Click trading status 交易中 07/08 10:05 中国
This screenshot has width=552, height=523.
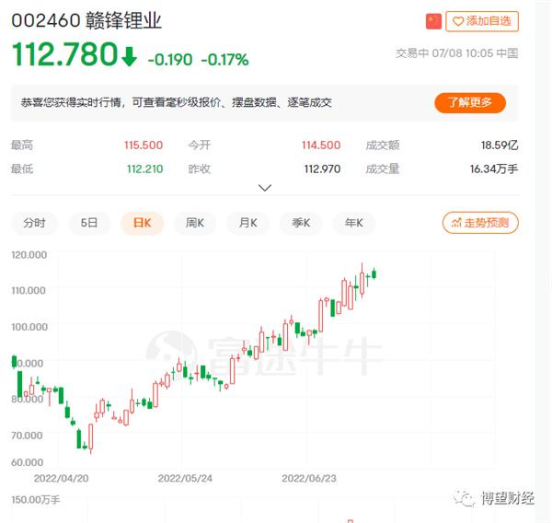click(x=457, y=53)
